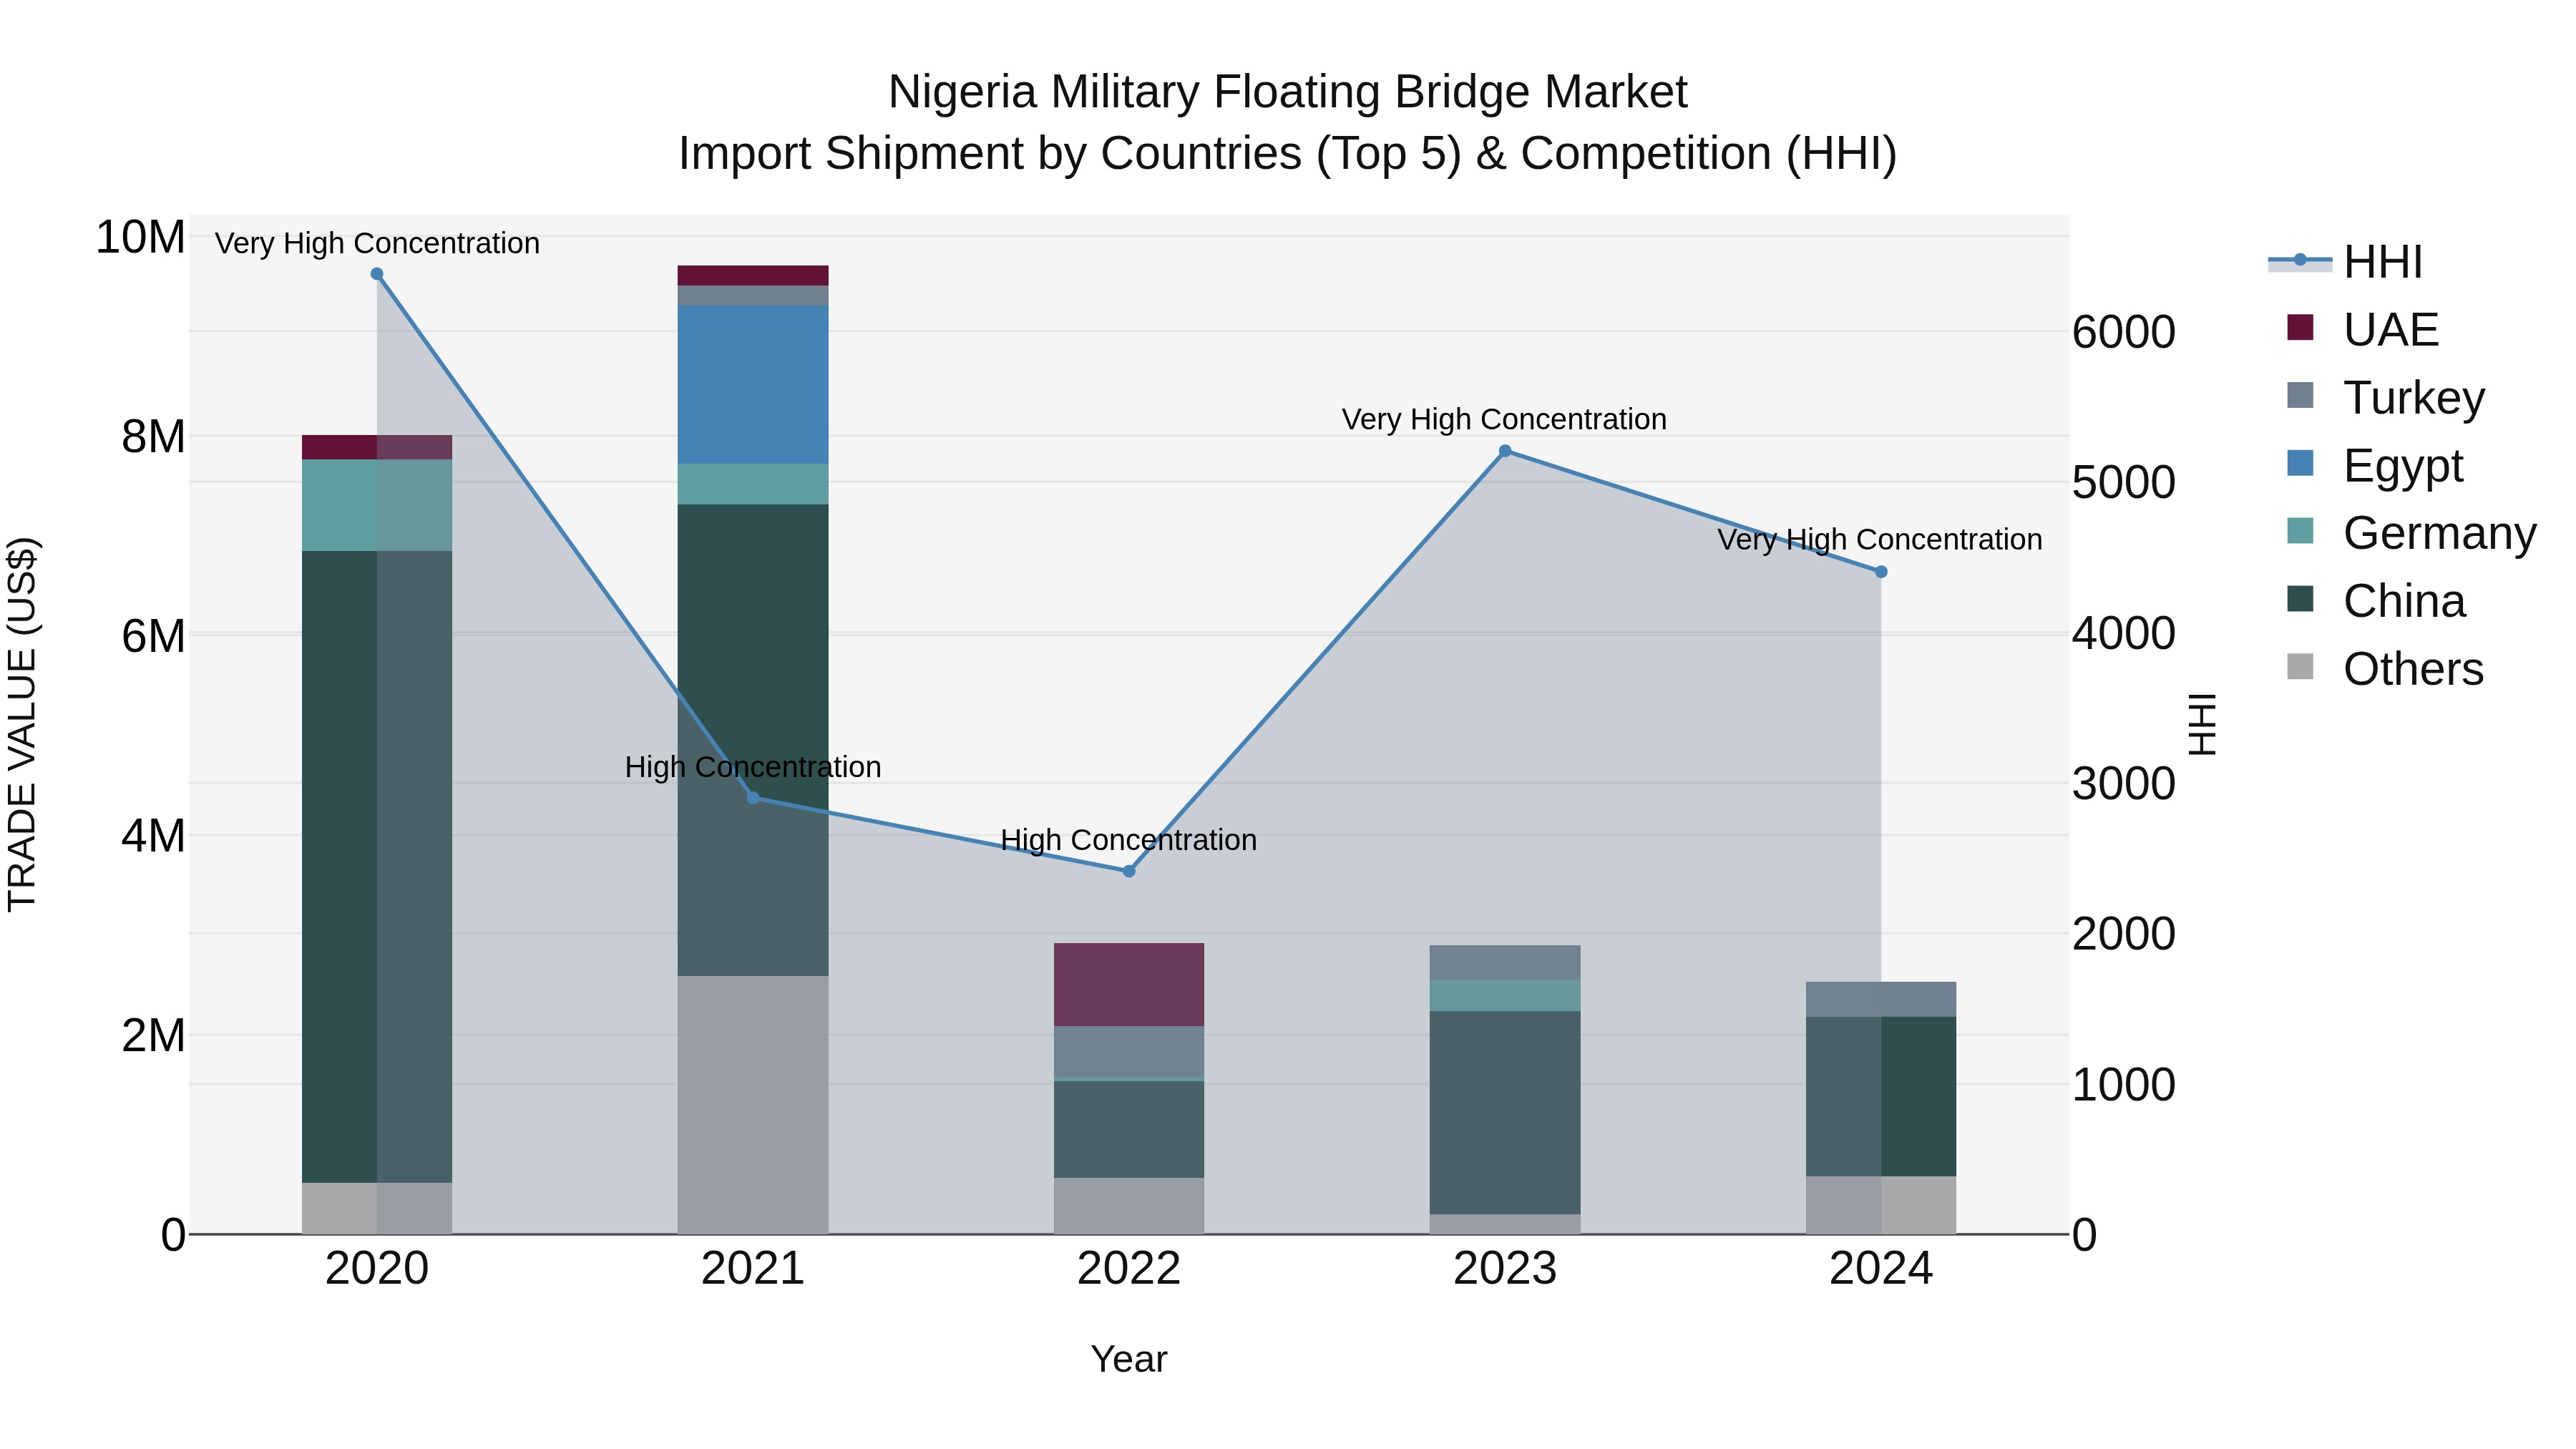Click the TRADE VALUE (US$) axis title

[22, 724]
